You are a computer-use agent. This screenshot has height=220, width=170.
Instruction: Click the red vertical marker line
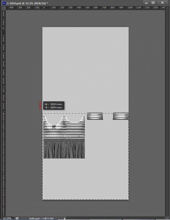40,105
